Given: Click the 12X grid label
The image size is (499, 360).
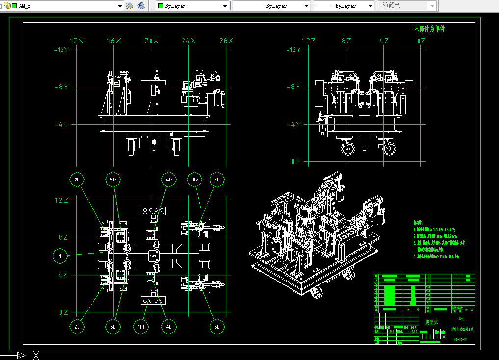Looking at the screenshot, I should (x=77, y=41).
